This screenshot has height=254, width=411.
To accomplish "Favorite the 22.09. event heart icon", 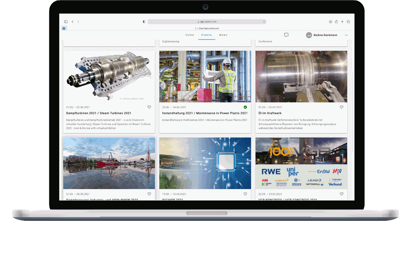I will point(342,194).
